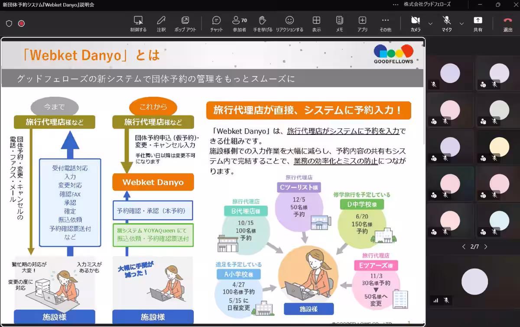This screenshot has width=520, height=327.
Task: Turn on the カメラ camera
Action: point(416,23)
